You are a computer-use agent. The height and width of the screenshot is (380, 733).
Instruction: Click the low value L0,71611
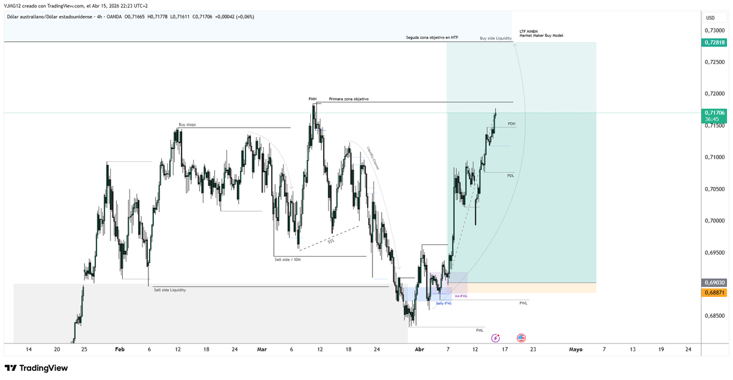(x=180, y=16)
